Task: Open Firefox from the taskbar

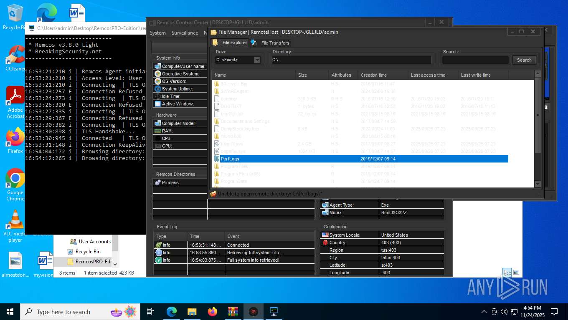Action: click(x=213, y=312)
